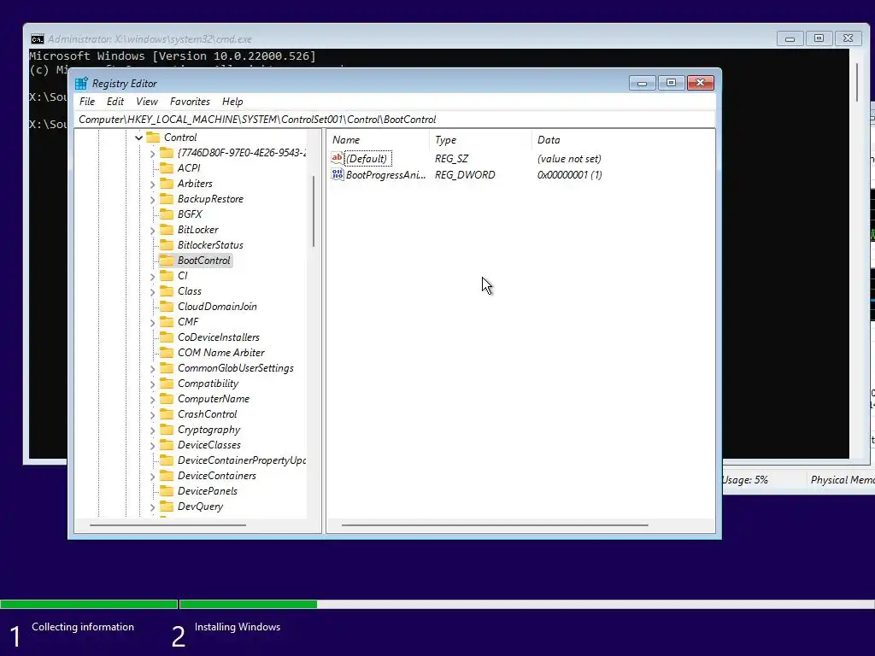This screenshot has width=875, height=656.
Task: Click the tree pane vertical scrollbar
Action: [x=314, y=211]
